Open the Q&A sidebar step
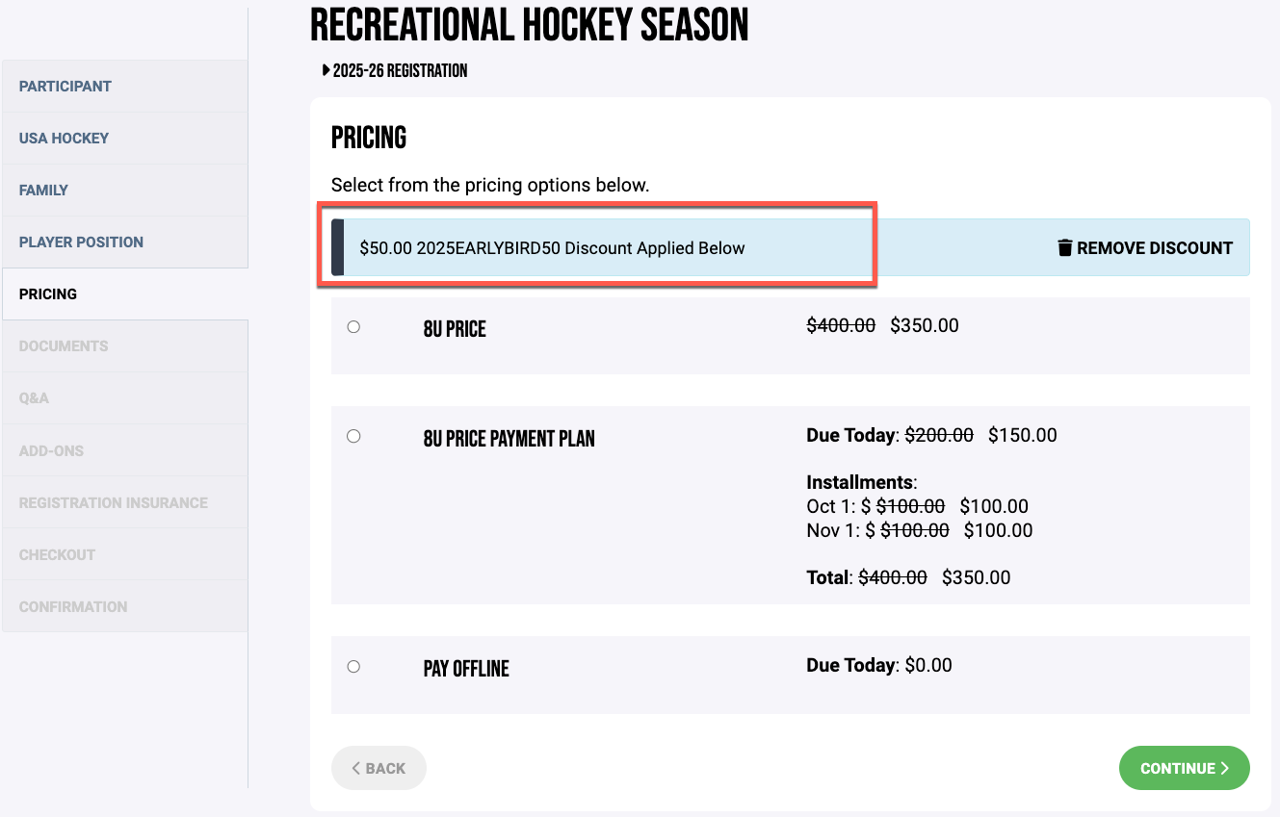The image size is (1280, 817). (34, 398)
